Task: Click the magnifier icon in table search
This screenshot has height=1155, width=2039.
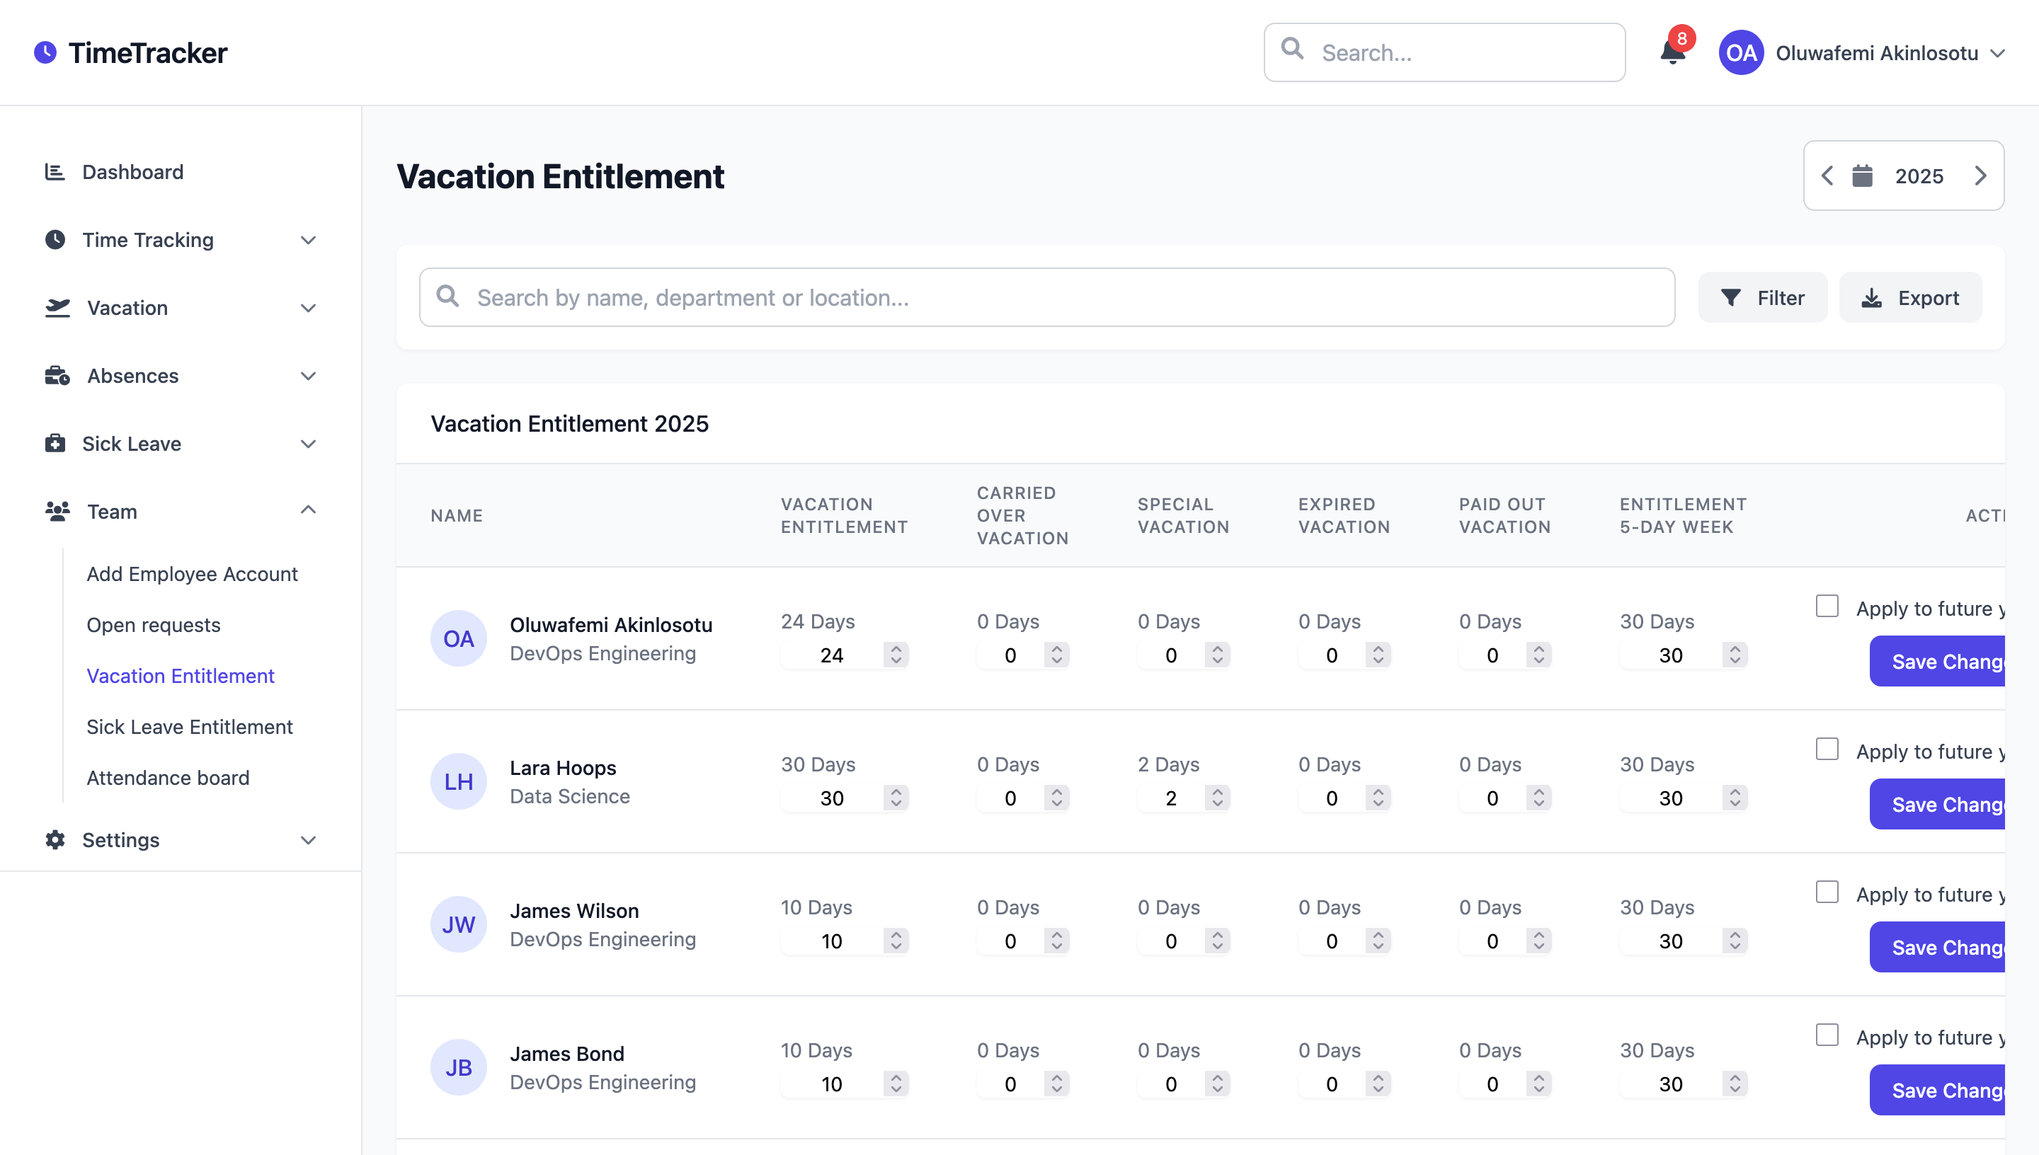Action: 447,296
